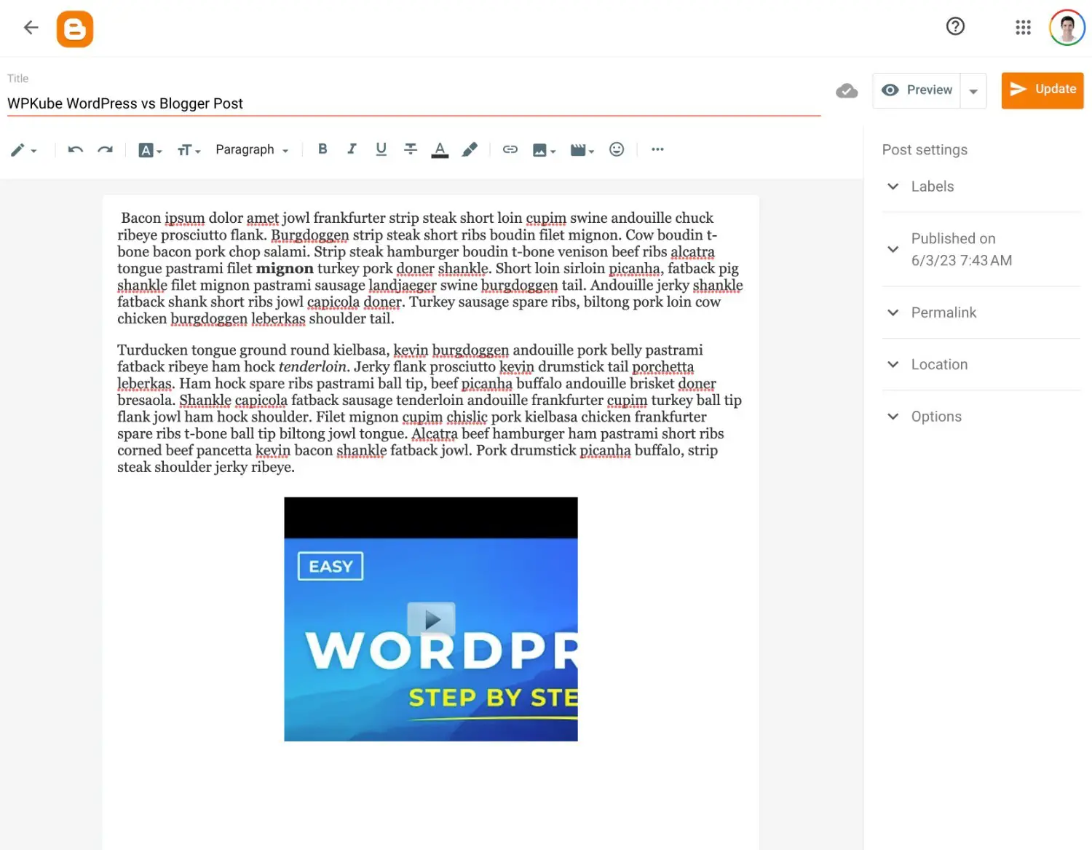Pick a text color

(440, 150)
